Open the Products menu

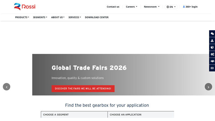[x=22, y=17]
